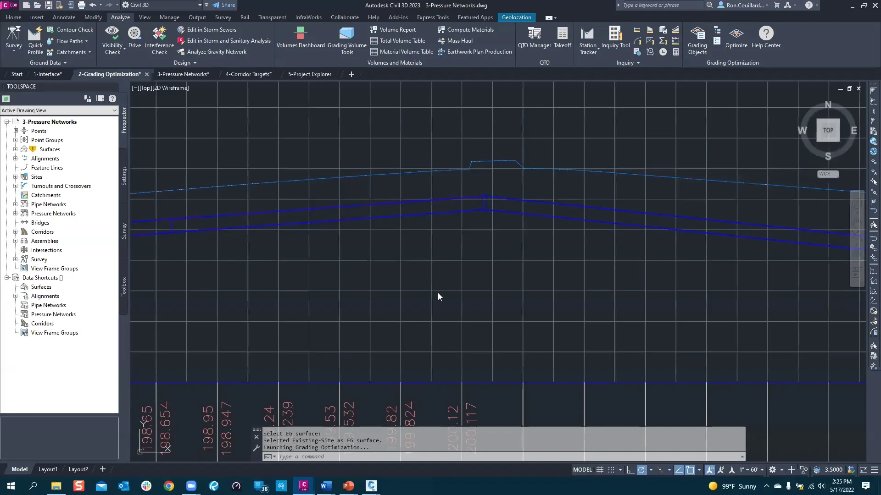Open the Active Drawing View dropdown
This screenshot has height=495, width=881.
(59, 110)
